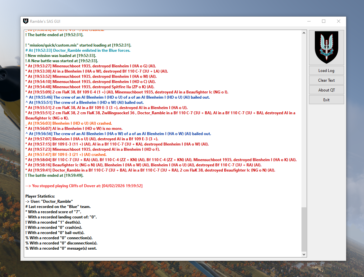
Task: Maximize the Ramble's SAS GUI window
Action: [324, 21]
